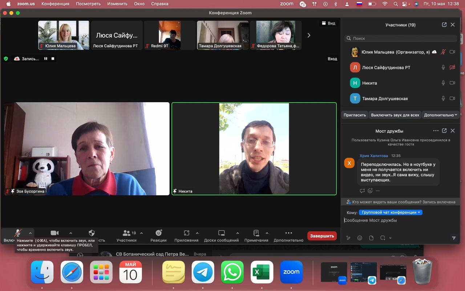This screenshot has width=465, height=291.
Task: Open Примечания notes icon
Action: coord(256,233)
